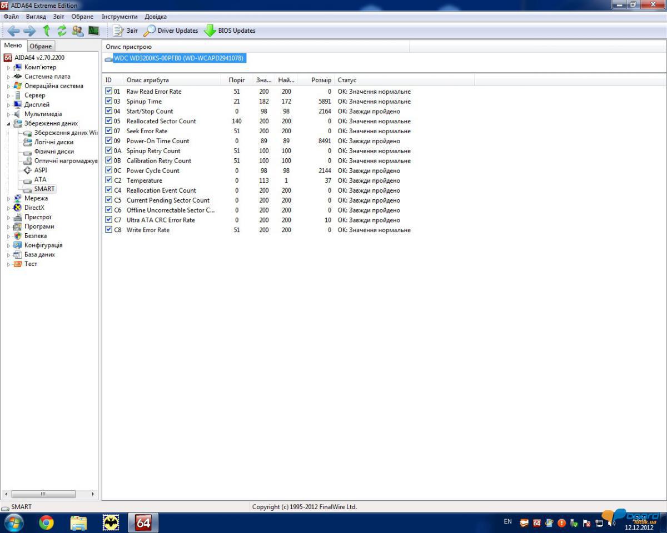Toggle the Temperature attribute checkbox
The image size is (667, 533).
click(x=108, y=180)
